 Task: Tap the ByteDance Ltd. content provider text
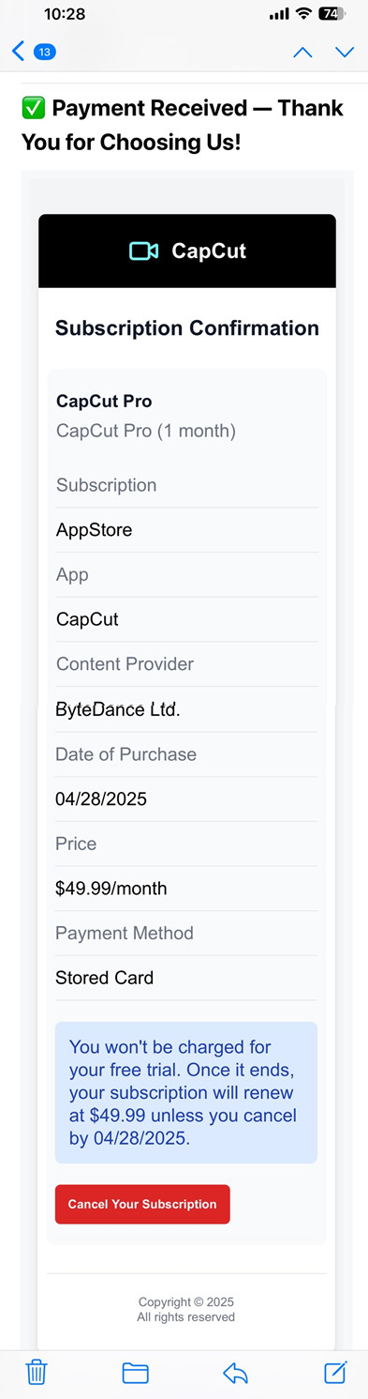point(118,709)
